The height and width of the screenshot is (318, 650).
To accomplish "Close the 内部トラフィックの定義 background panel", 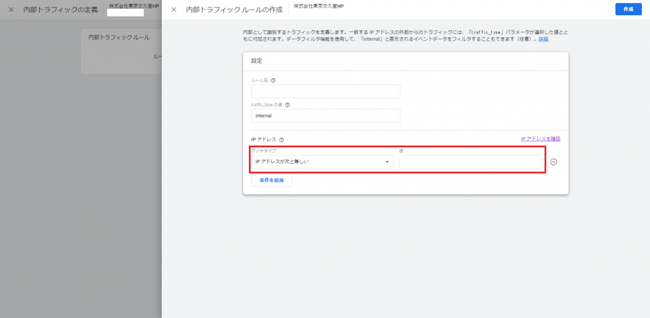I will 11,10.
